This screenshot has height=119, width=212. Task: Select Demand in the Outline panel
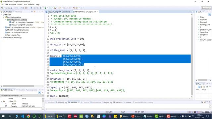[203, 22]
